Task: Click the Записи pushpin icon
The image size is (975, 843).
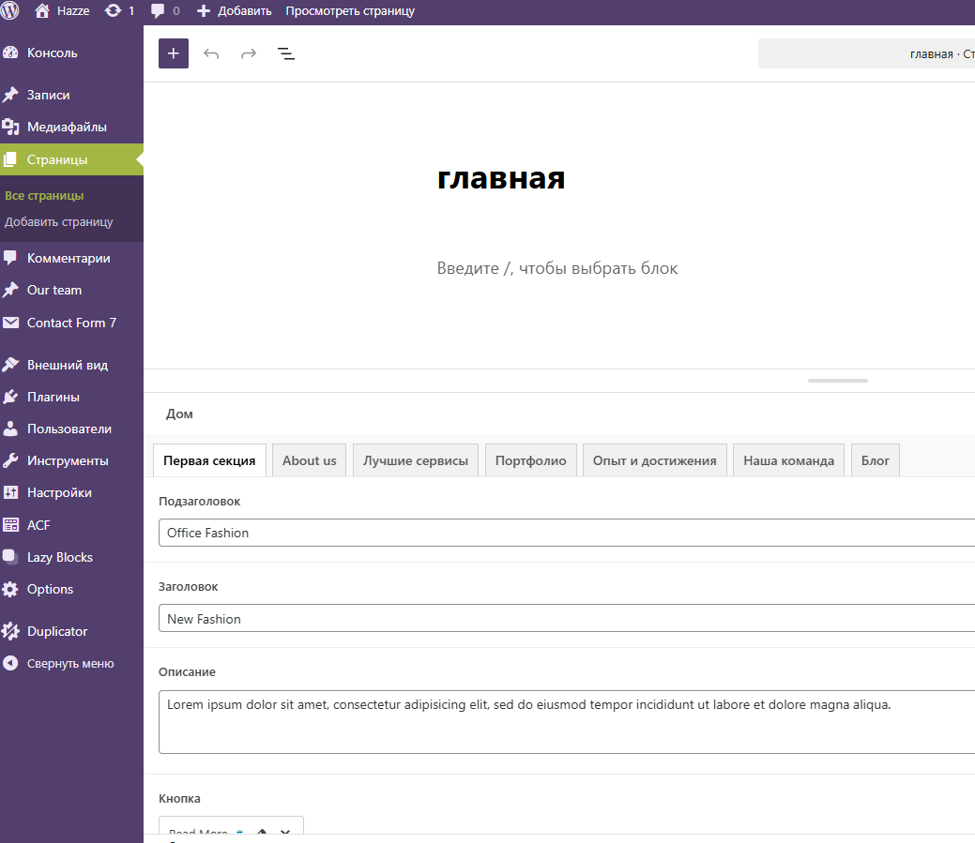Action: [10, 95]
